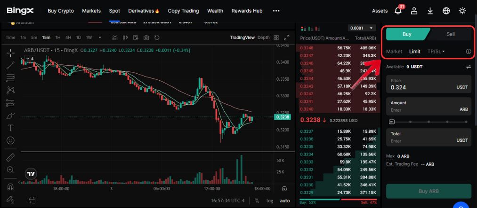Select the crosshair cursor tool
The height and width of the screenshot is (208, 477).
pos(11,53)
